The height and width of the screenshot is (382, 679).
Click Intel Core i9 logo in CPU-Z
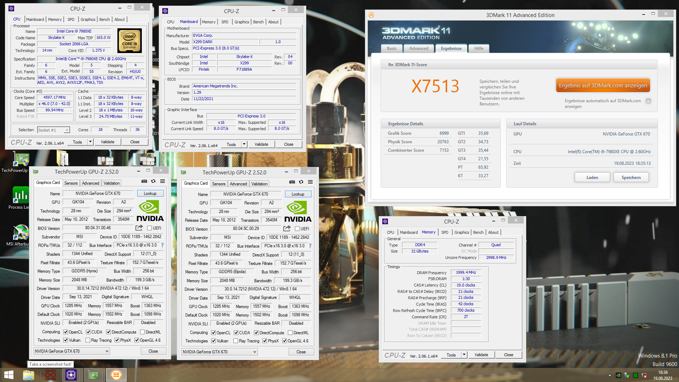[129, 41]
